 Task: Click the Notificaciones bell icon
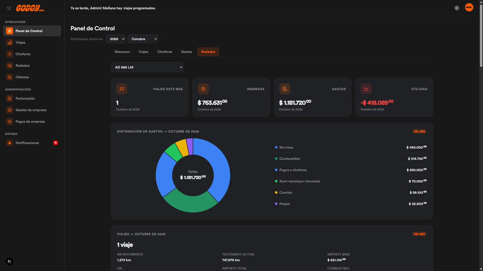click(x=10, y=143)
